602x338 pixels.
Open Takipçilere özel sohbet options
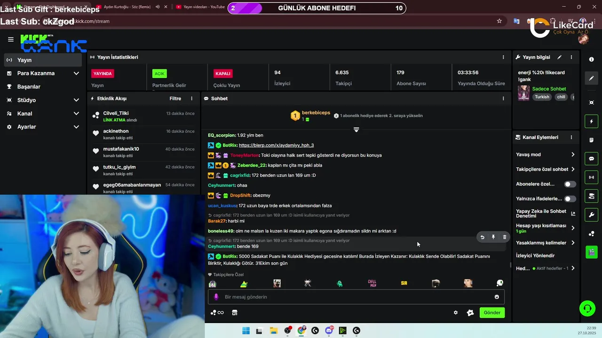pyautogui.click(x=546, y=169)
